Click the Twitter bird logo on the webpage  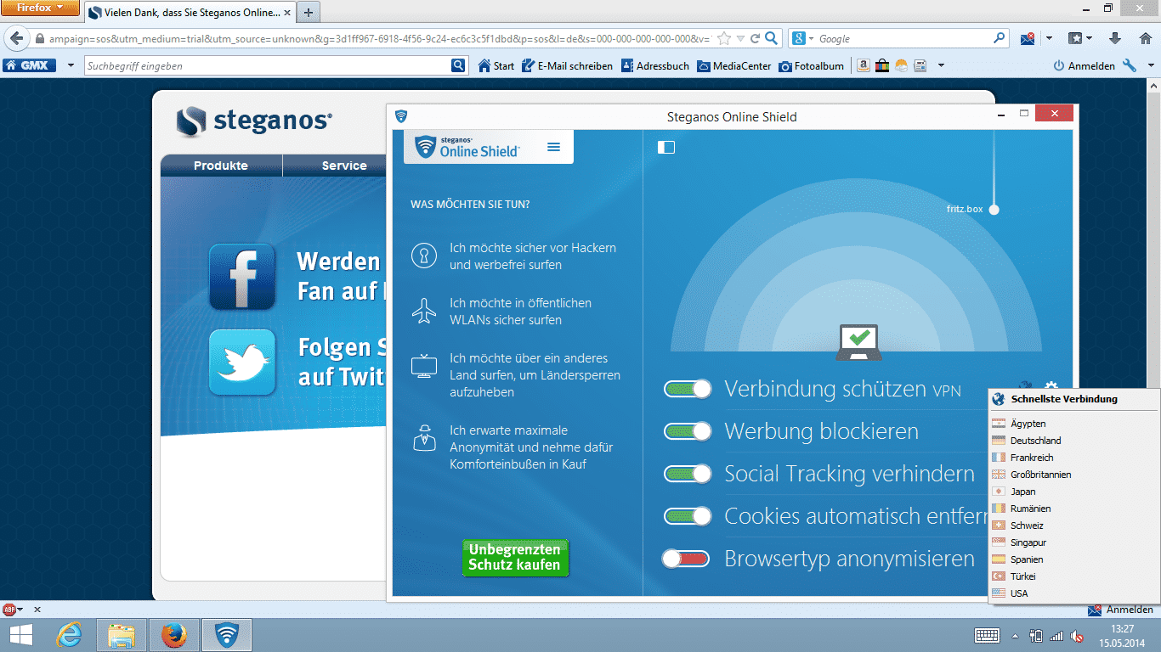242,363
